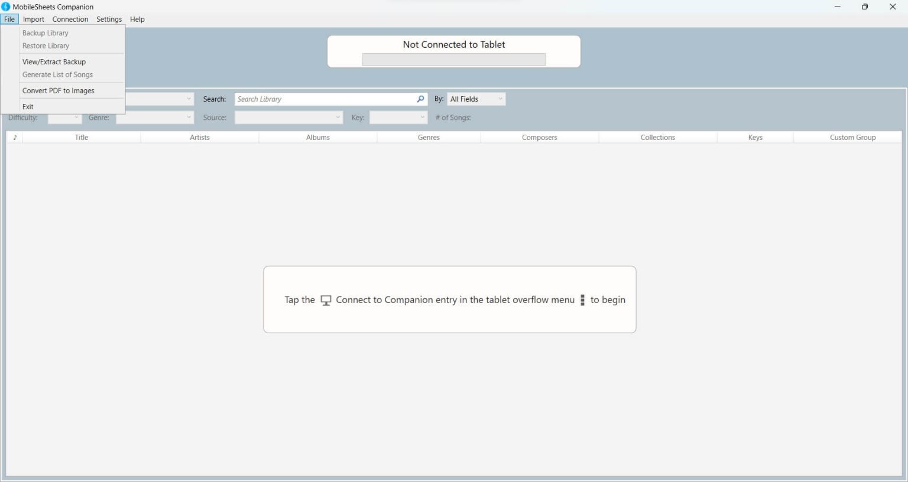Sort songs by the Title column
The width and height of the screenshot is (908, 482).
click(81, 137)
